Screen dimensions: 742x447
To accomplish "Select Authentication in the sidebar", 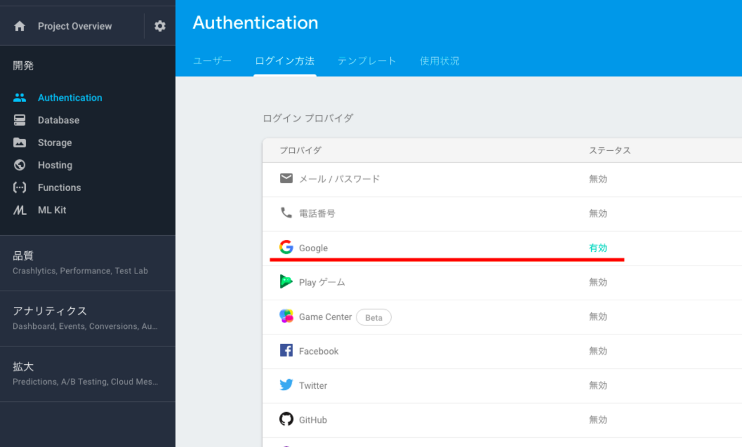I will tap(70, 98).
